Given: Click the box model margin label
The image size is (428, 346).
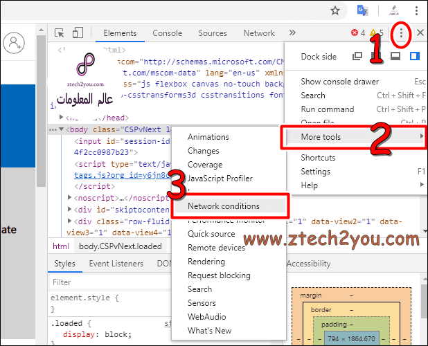Looking at the screenshot, I should coord(311,295).
